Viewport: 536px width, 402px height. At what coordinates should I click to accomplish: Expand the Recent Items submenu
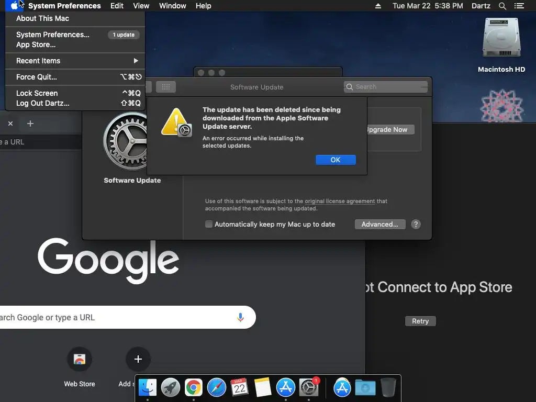click(x=75, y=61)
